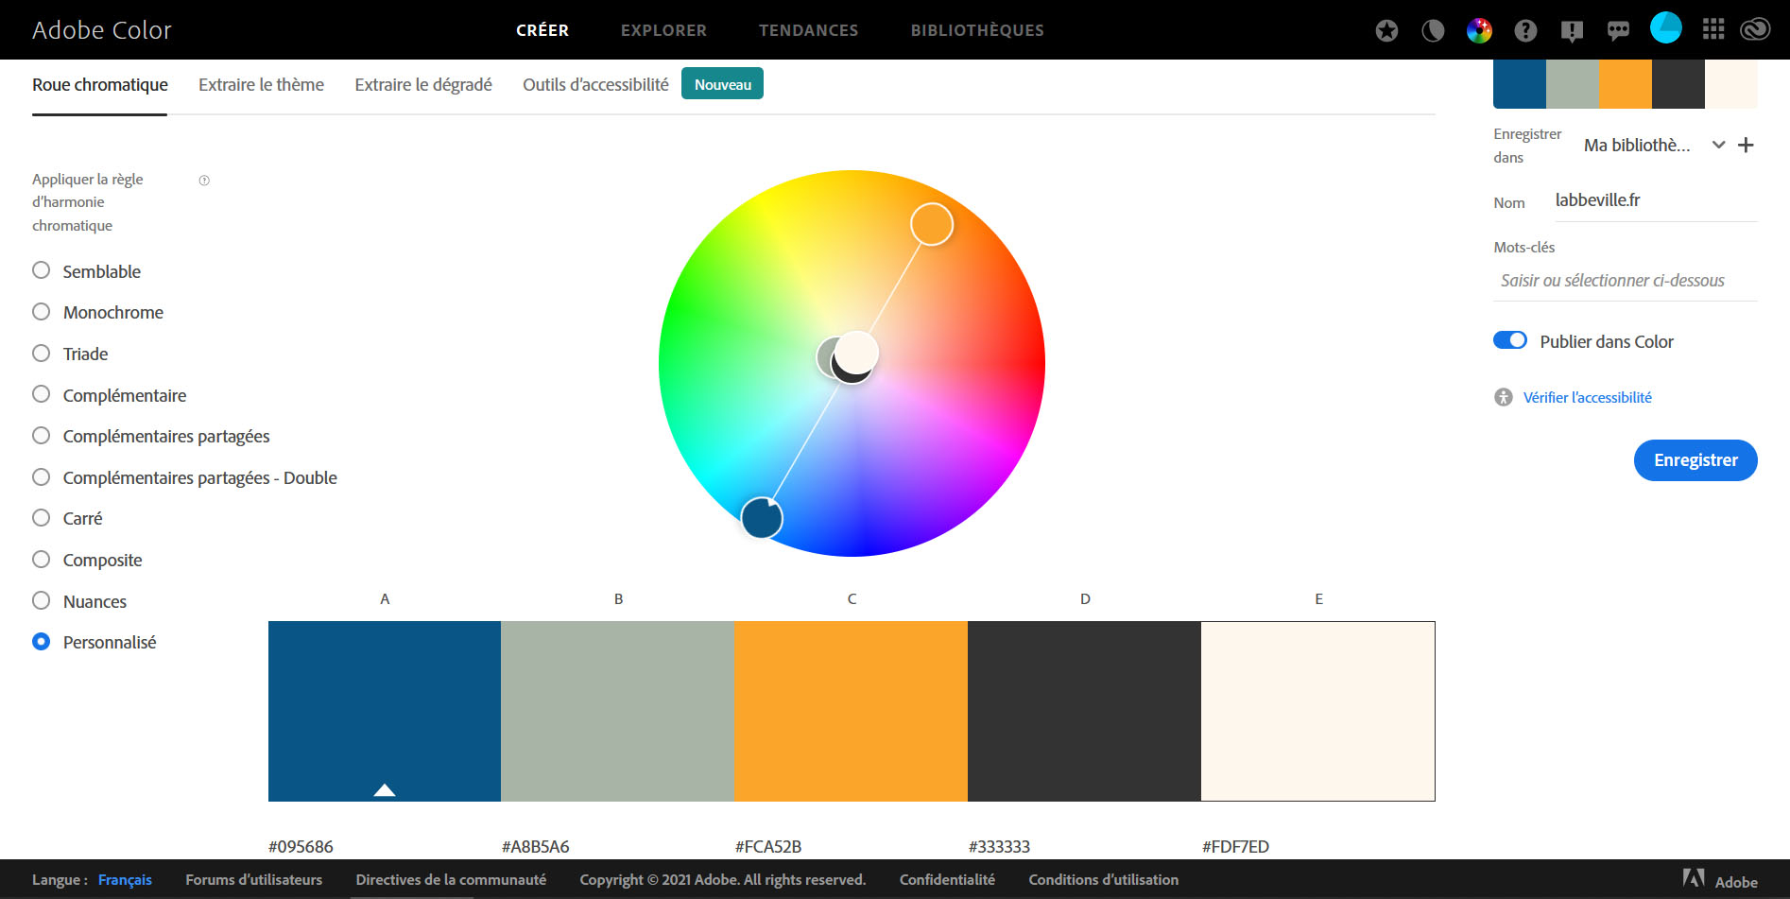Click the cream center handle on wheel
The image size is (1790, 899).
[x=858, y=352]
